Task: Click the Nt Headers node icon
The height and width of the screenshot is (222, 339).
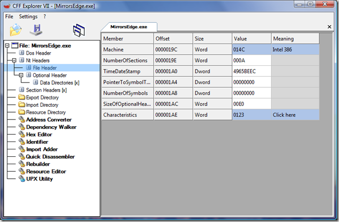Action: point(22,60)
